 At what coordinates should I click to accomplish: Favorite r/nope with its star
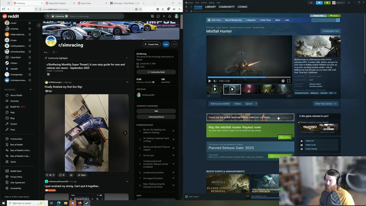click(x=29, y=40)
